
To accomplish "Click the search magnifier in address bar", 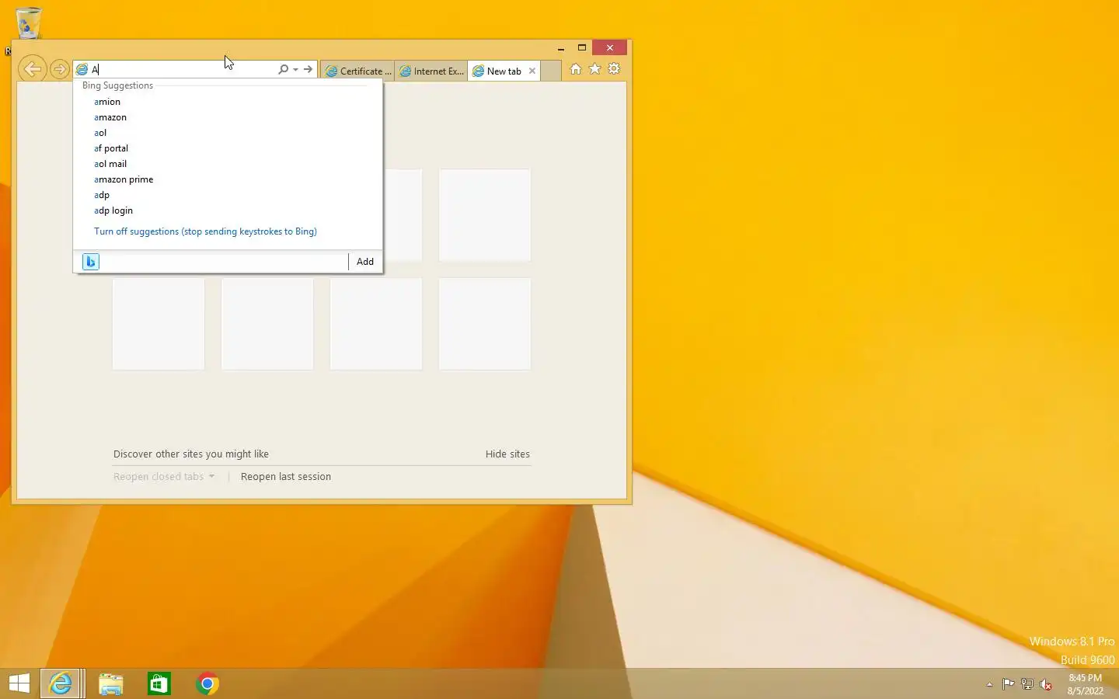I will point(283,69).
